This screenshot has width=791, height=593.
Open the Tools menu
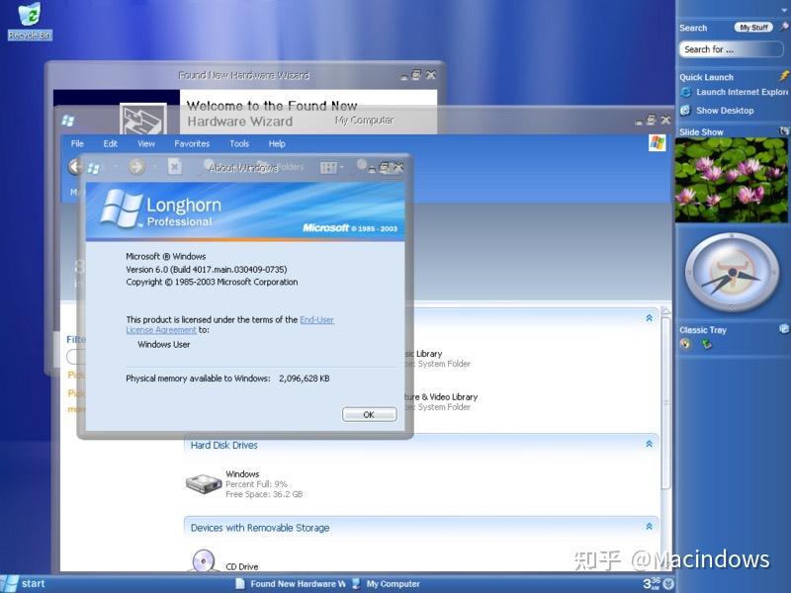click(x=237, y=143)
